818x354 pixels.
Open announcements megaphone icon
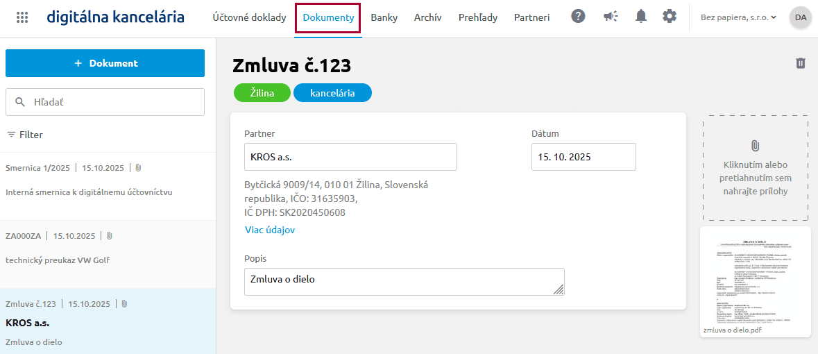[x=611, y=17]
